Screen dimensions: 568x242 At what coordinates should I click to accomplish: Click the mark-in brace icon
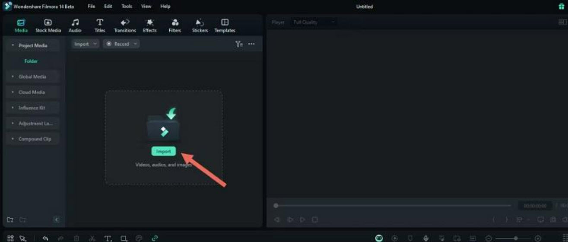tap(494, 220)
